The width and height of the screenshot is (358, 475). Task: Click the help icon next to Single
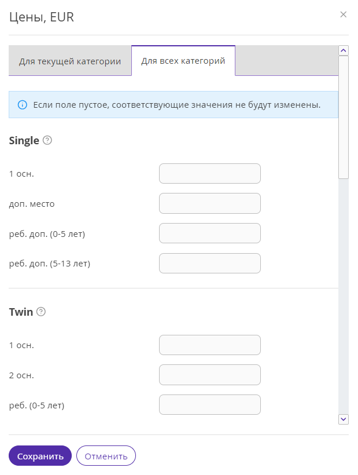click(x=47, y=140)
